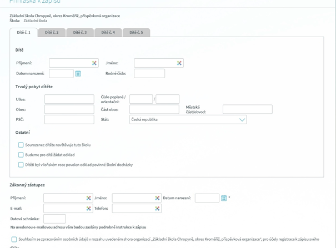This screenshot has width=336, height=248.
Task: Focus guardian's Příjmení input field
Action: point(68,198)
